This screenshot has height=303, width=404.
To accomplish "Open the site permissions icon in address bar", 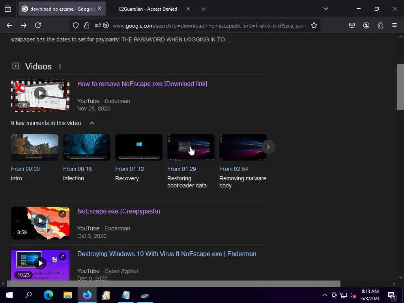I will click(98, 25).
